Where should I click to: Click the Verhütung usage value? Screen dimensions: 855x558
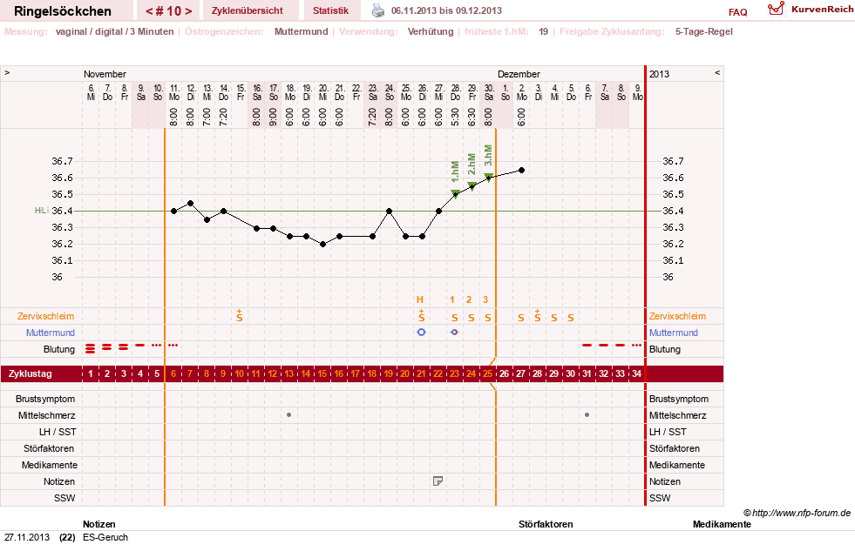[x=431, y=31]
